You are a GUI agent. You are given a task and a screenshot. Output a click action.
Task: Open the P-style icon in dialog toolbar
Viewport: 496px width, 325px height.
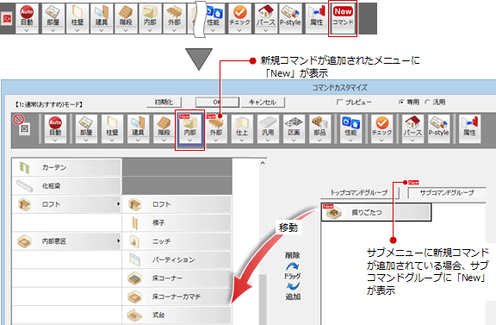[x=439, y=129]
